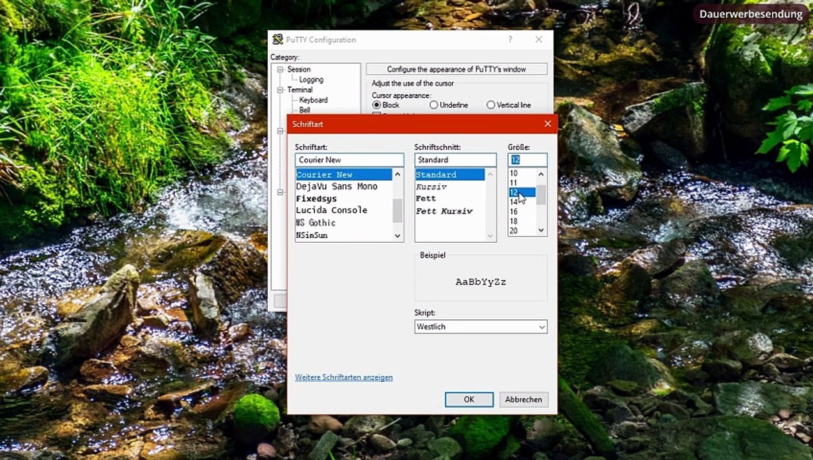Screen dimensions: 813x460
Task: Pick font size 14
Action: pos(522,202)
